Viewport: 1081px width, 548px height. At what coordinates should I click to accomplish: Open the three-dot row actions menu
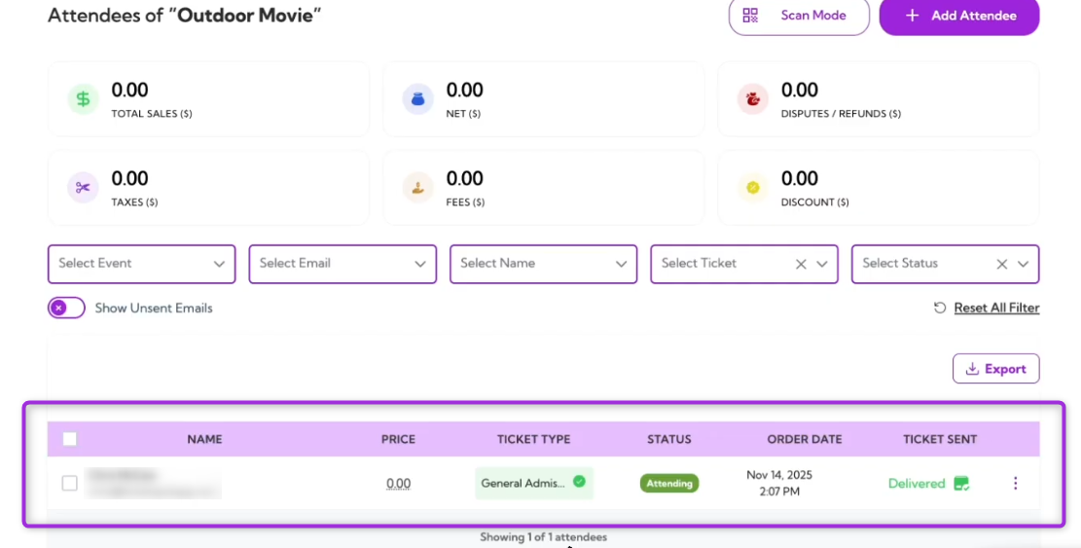coord(1016,483)
